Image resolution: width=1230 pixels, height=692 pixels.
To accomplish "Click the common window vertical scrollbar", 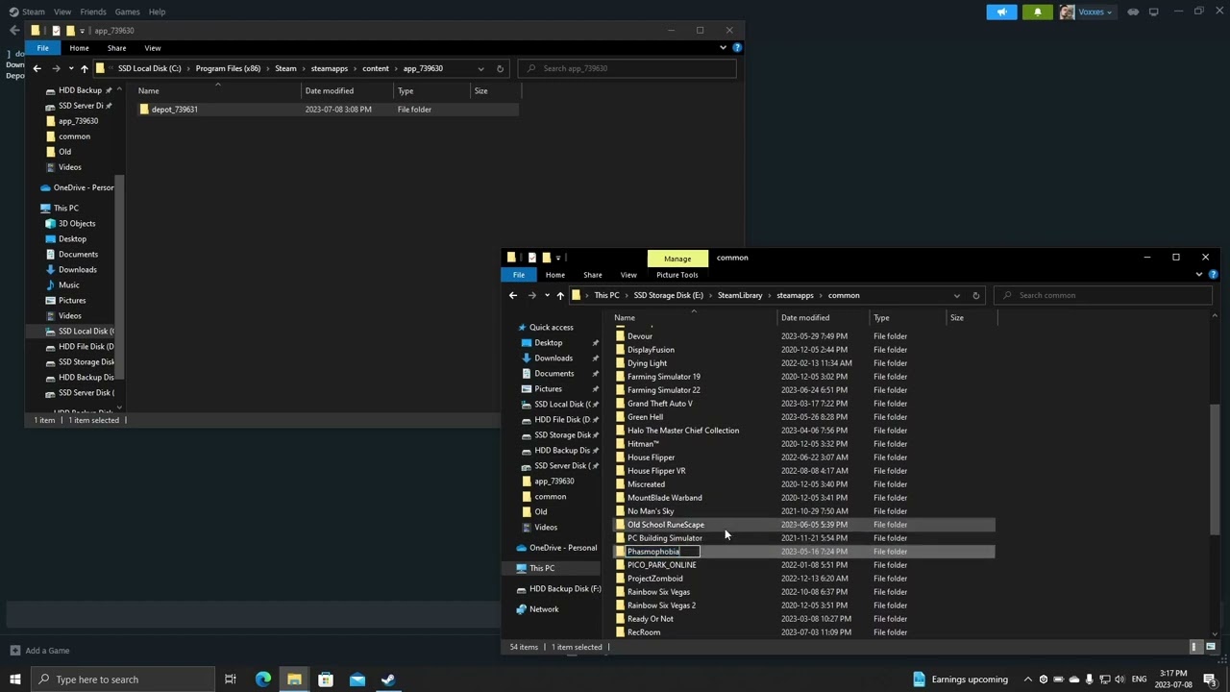I will pos(1215,471).
